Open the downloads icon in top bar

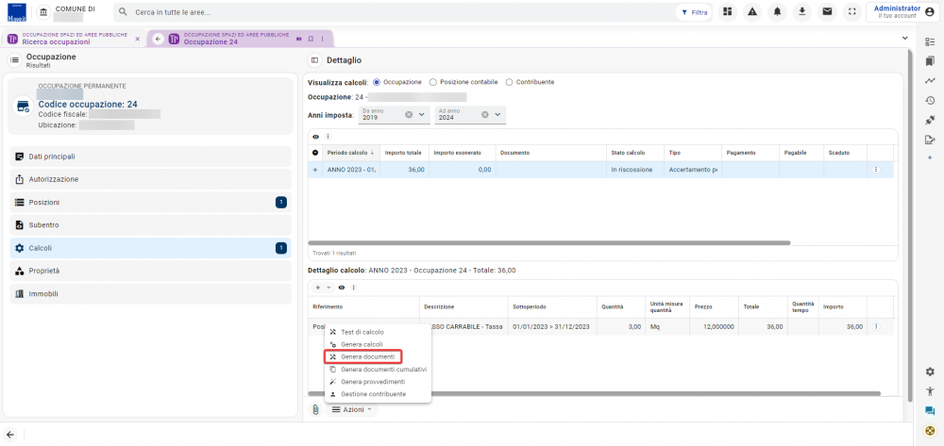pos(802,12)
